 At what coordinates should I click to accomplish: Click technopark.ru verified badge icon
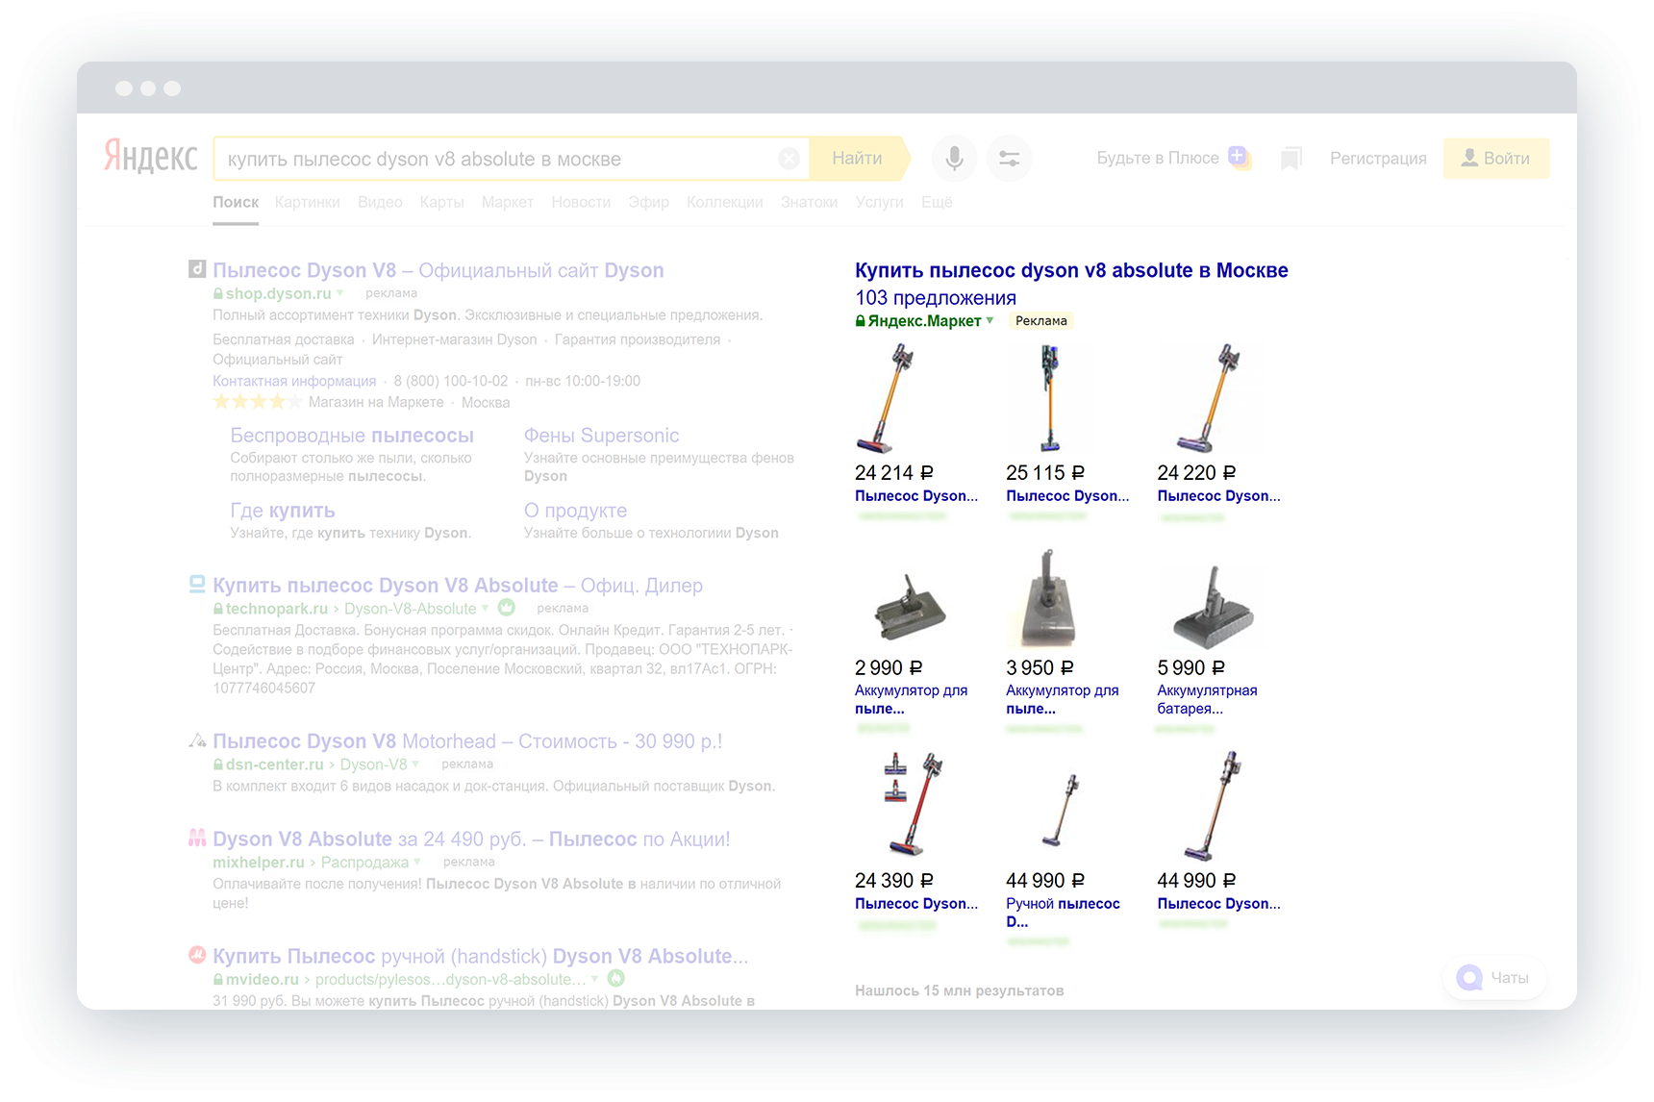[507, 608]
